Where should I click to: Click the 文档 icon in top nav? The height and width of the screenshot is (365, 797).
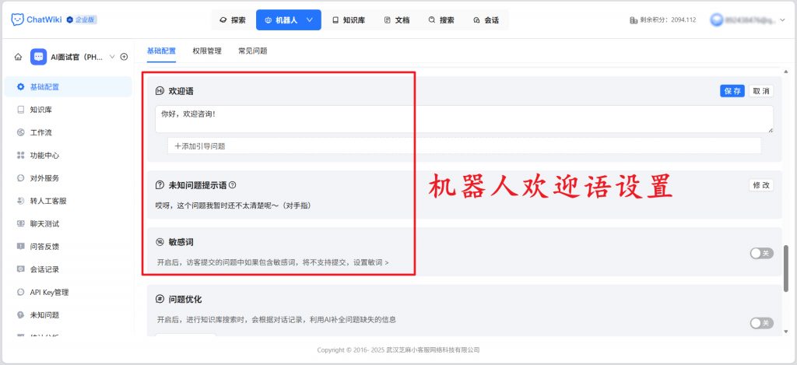point(387,20)
